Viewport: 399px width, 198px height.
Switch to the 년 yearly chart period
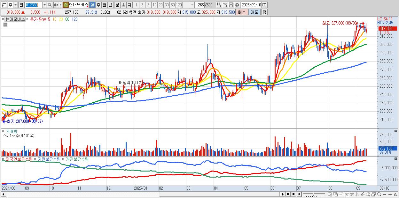(x=110, y=5)
